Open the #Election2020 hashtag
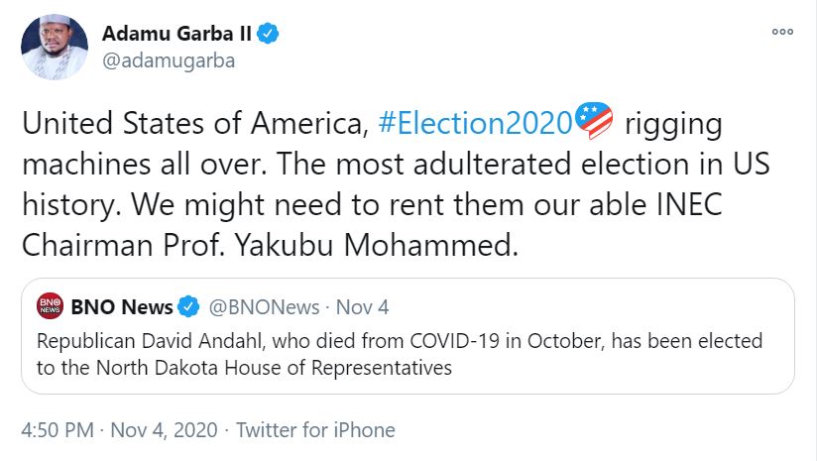 point(476,126)
